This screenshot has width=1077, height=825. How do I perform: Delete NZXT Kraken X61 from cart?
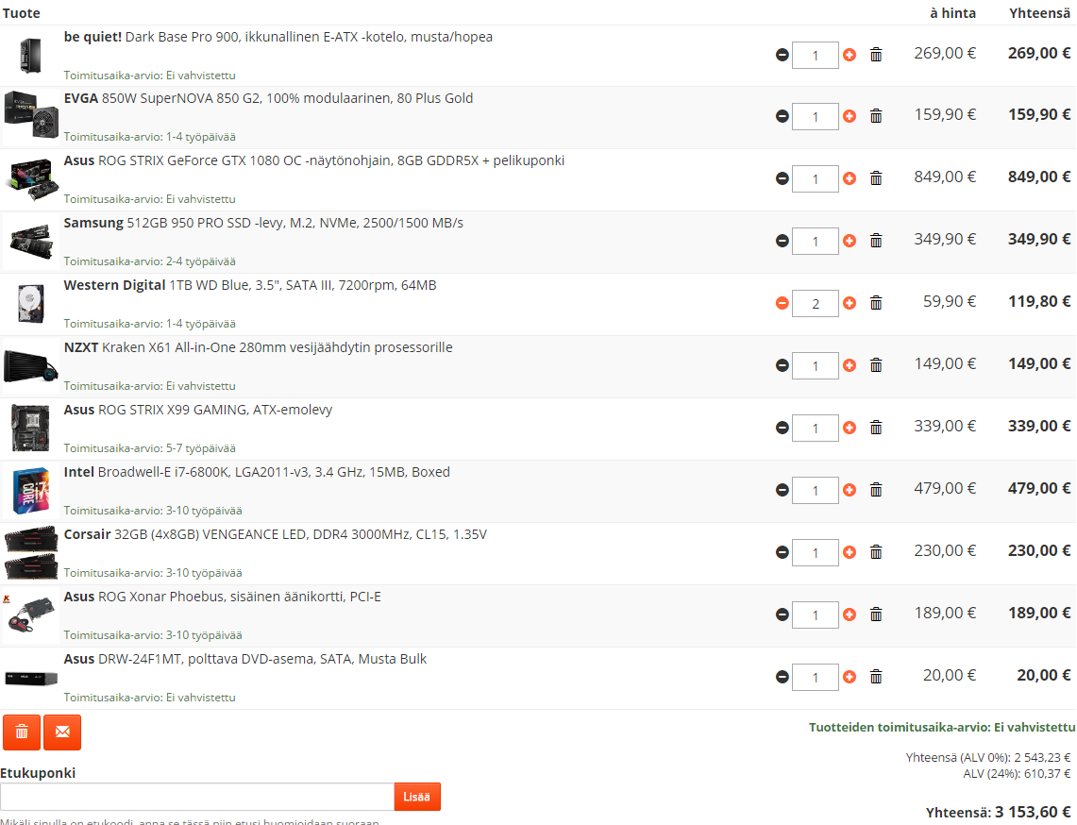876,365
